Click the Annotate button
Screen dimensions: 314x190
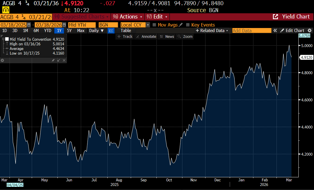pos(146,37)
